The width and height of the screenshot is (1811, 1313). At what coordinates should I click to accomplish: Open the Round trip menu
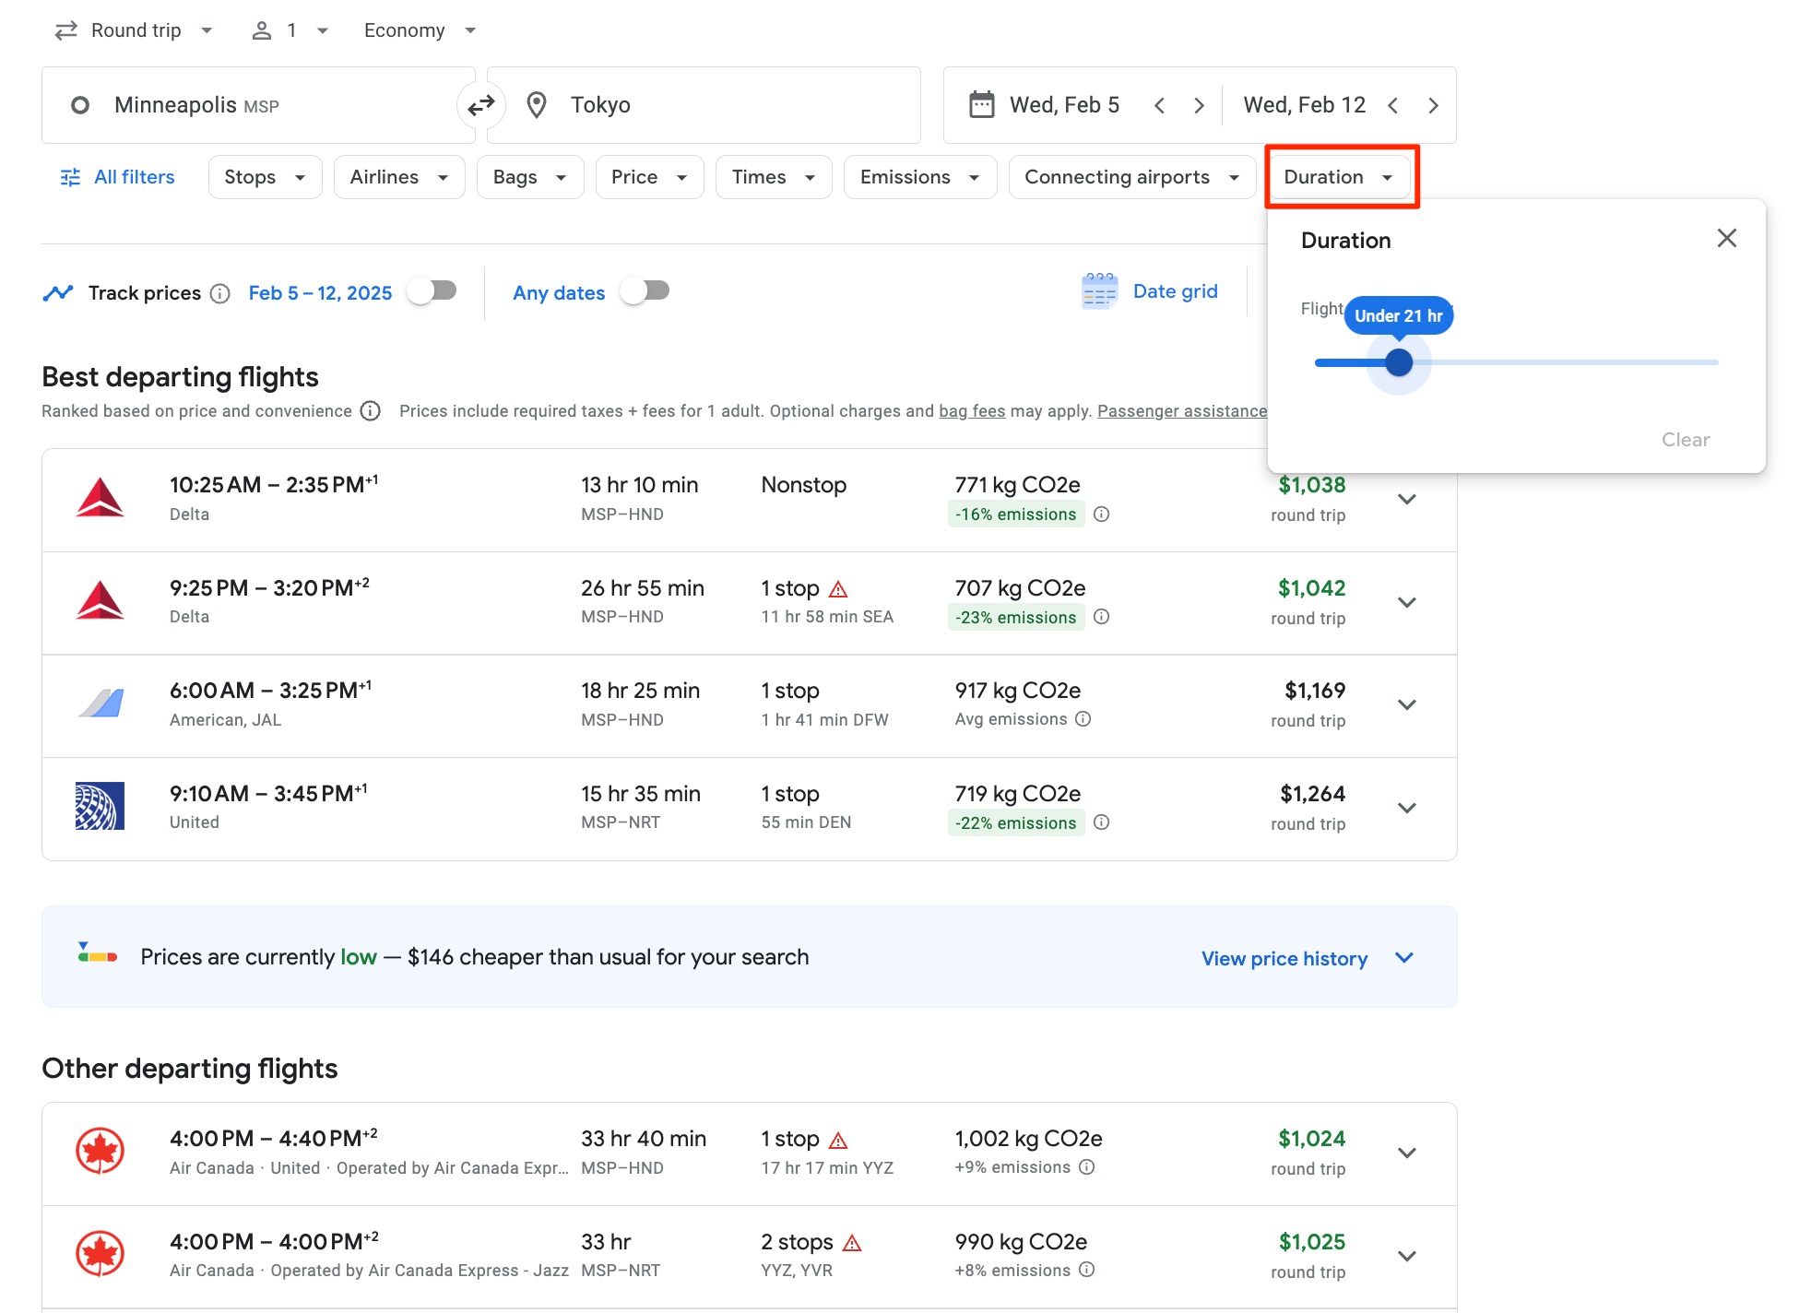pyautogui.click(x=135, y=30)
